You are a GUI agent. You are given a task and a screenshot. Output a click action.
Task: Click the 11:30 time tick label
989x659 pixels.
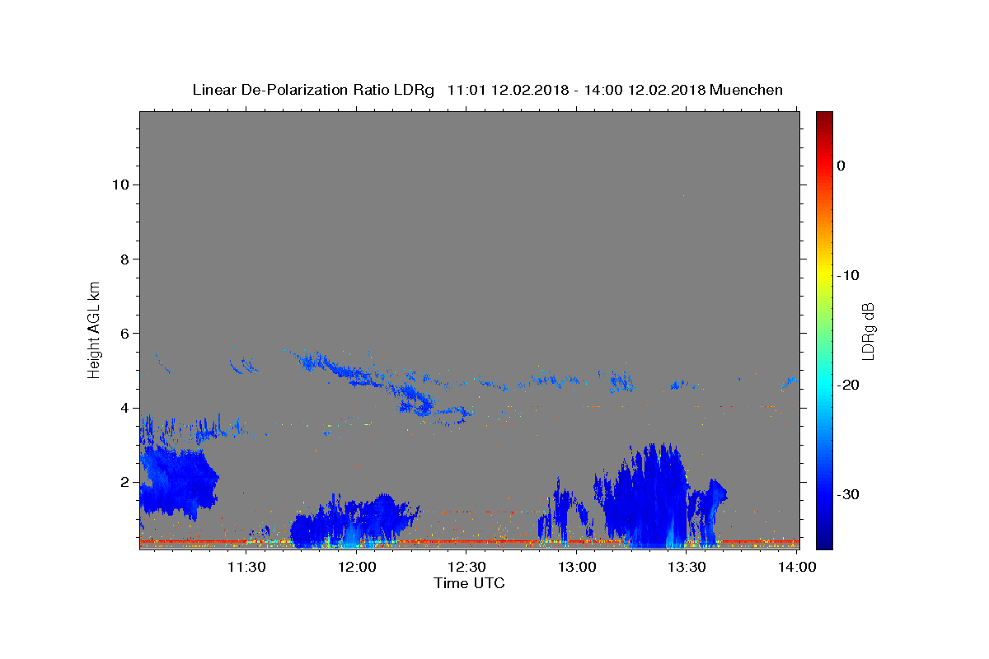coord(246,567)
